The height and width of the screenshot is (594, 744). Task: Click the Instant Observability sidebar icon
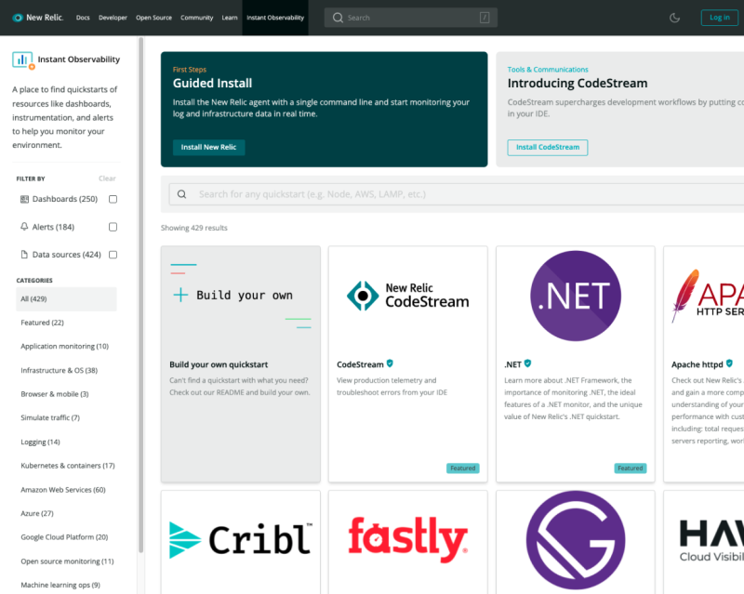[x=23, y=60]
